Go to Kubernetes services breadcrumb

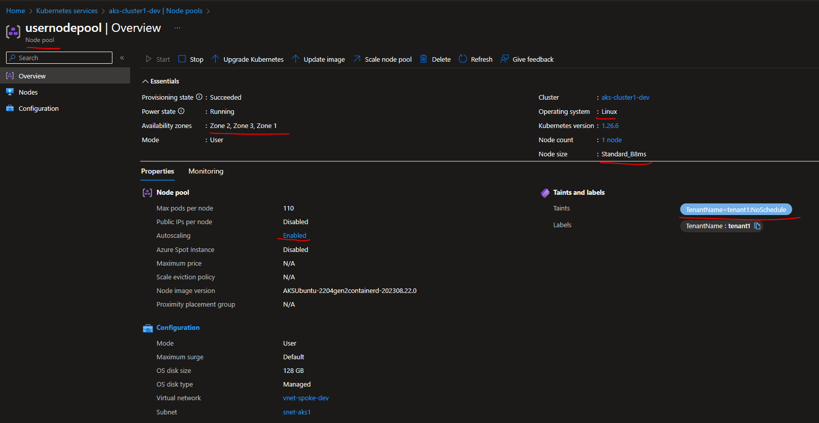pos(67,11)
